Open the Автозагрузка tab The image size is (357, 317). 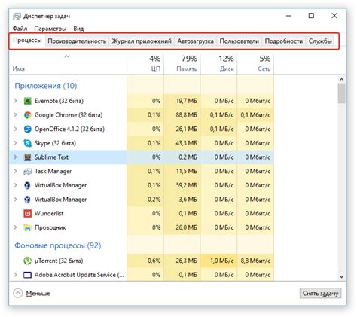point(195,41)
